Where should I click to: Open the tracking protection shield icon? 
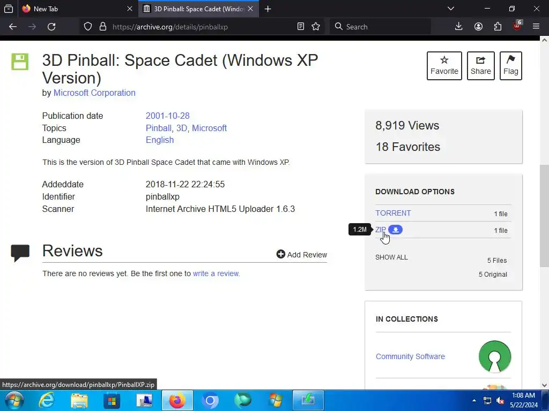pos(88,27)
